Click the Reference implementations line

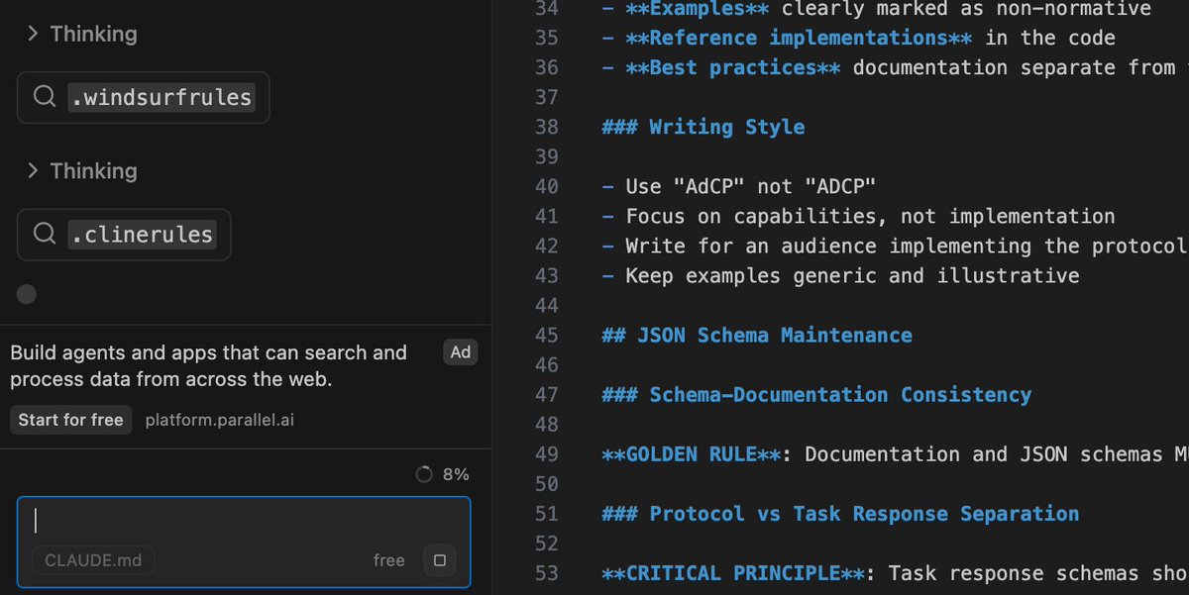point(858,38)
